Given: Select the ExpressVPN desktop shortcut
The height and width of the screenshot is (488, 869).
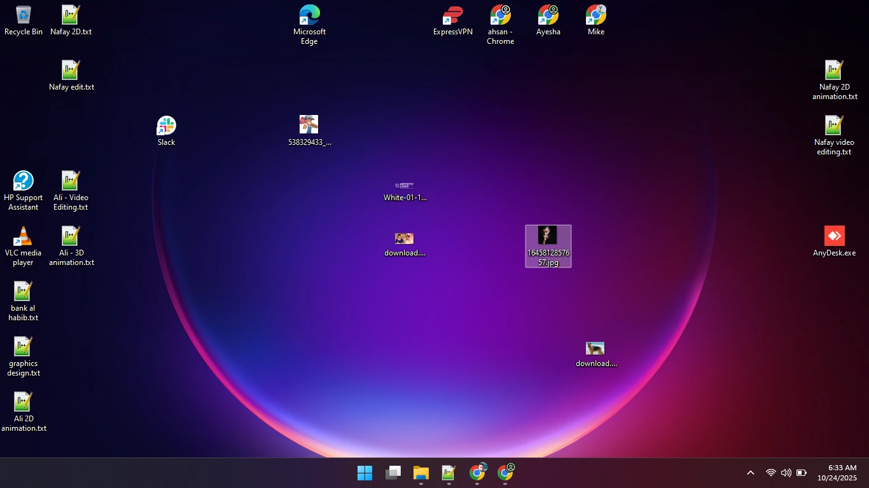Looking at the screenshot, I should coord(453,20).
